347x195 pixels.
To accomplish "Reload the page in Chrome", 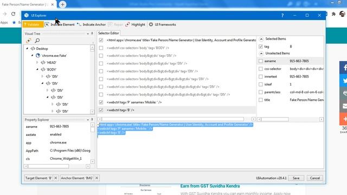I will pos(13,14).
